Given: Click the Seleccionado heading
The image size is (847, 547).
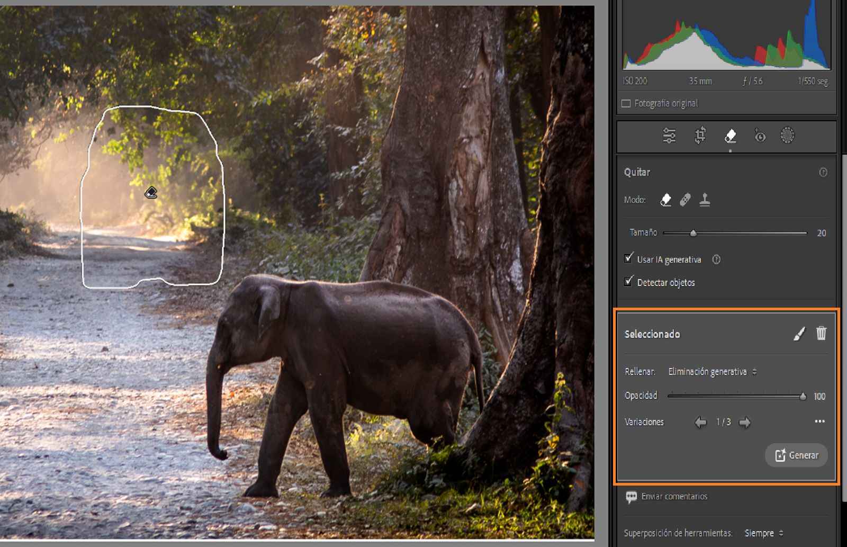Looking at the screenshot, I should click(652, 334).
